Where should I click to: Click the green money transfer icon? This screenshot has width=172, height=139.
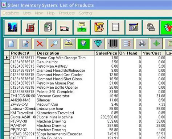click(x=82, y=28)
